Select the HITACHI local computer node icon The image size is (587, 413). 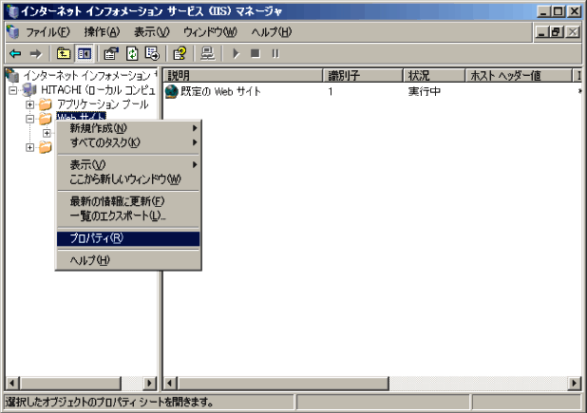coord(29,90)
